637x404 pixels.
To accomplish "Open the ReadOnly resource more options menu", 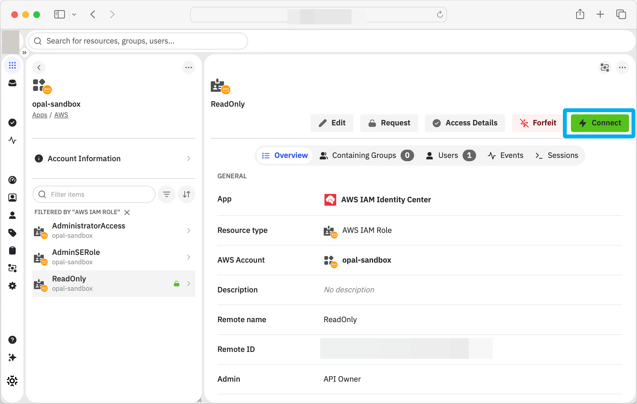I will 622,68.
